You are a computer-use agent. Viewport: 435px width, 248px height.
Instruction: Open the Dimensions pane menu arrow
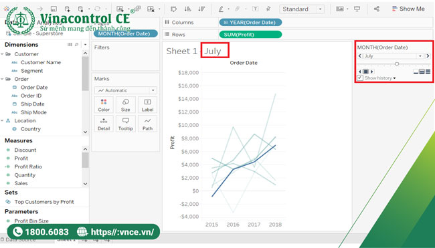pyautogui.click(x=85, y=44)
